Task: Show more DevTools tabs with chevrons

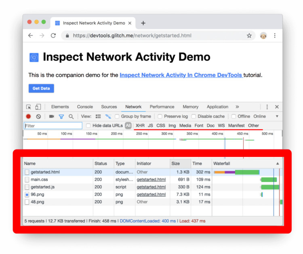Action: 237,107
